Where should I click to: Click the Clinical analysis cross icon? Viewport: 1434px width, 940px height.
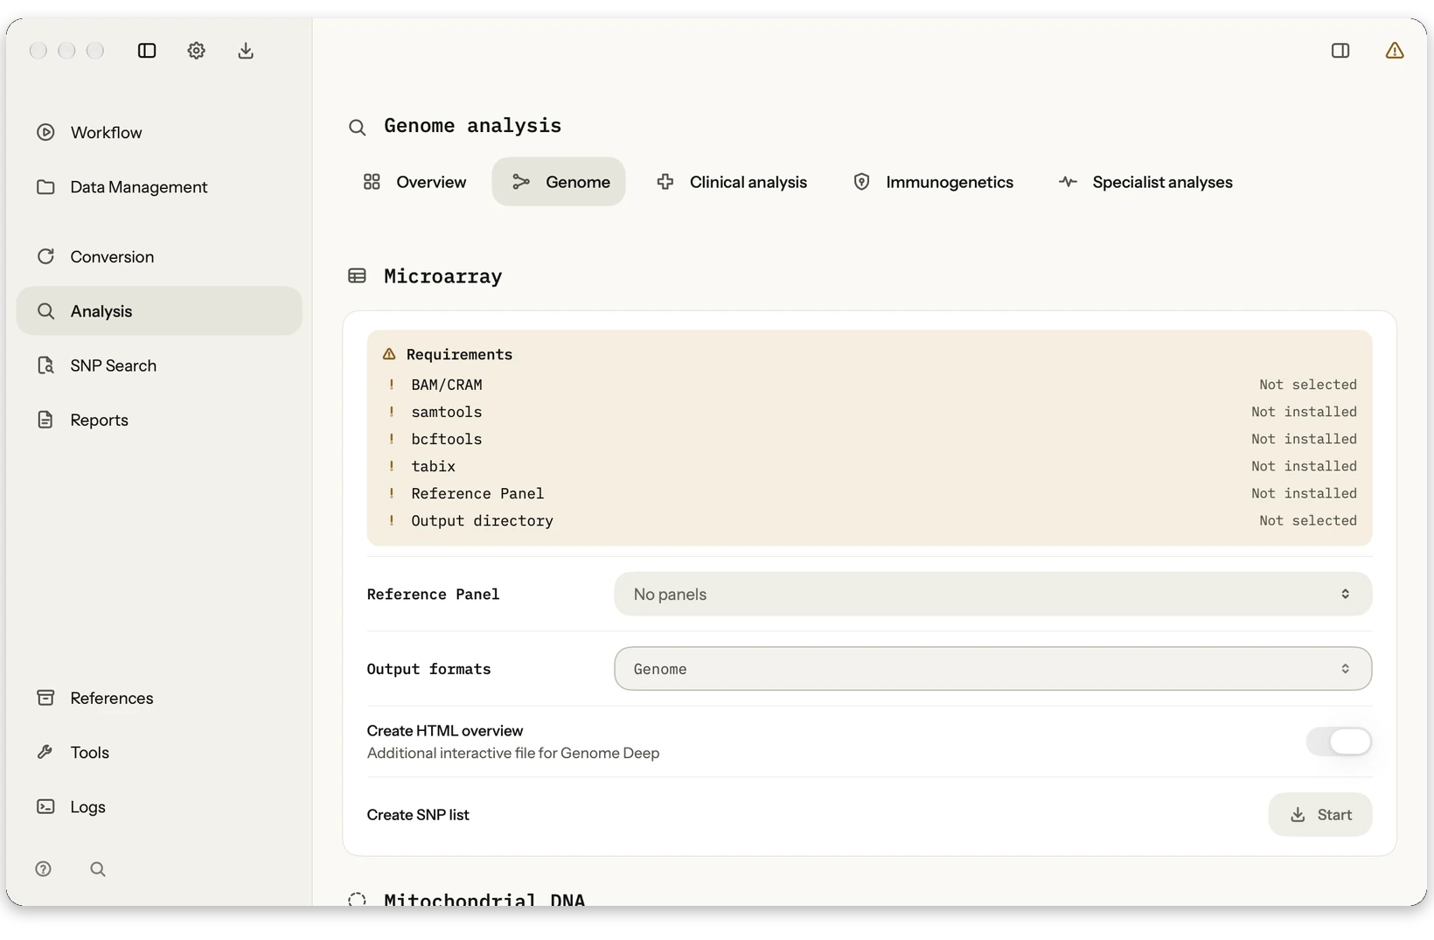(665, 182)
